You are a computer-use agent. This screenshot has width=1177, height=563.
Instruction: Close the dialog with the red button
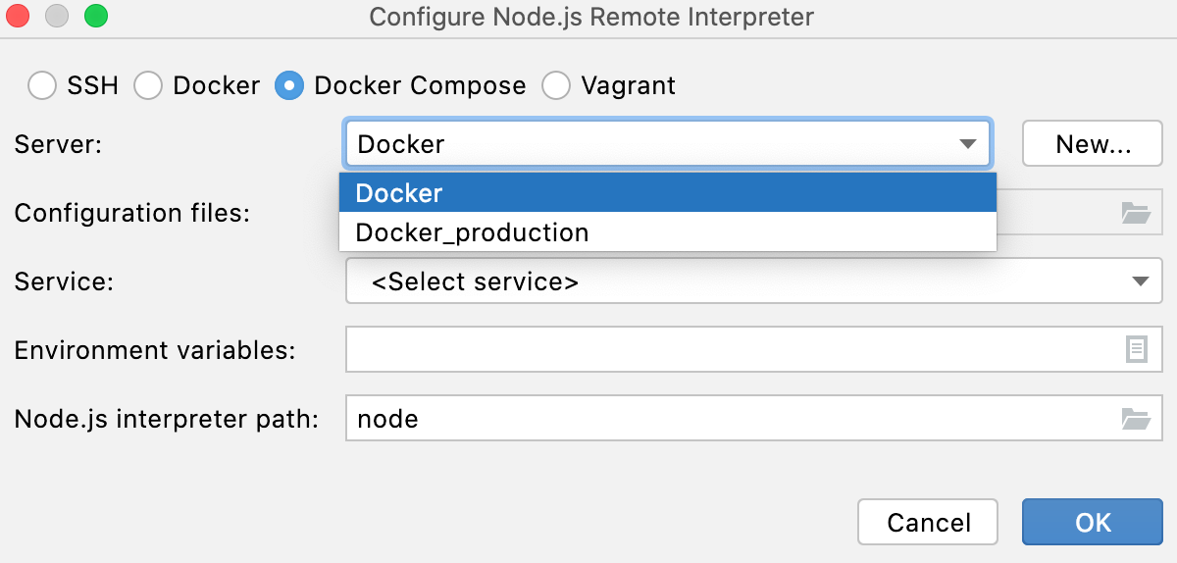pos(19,17)
